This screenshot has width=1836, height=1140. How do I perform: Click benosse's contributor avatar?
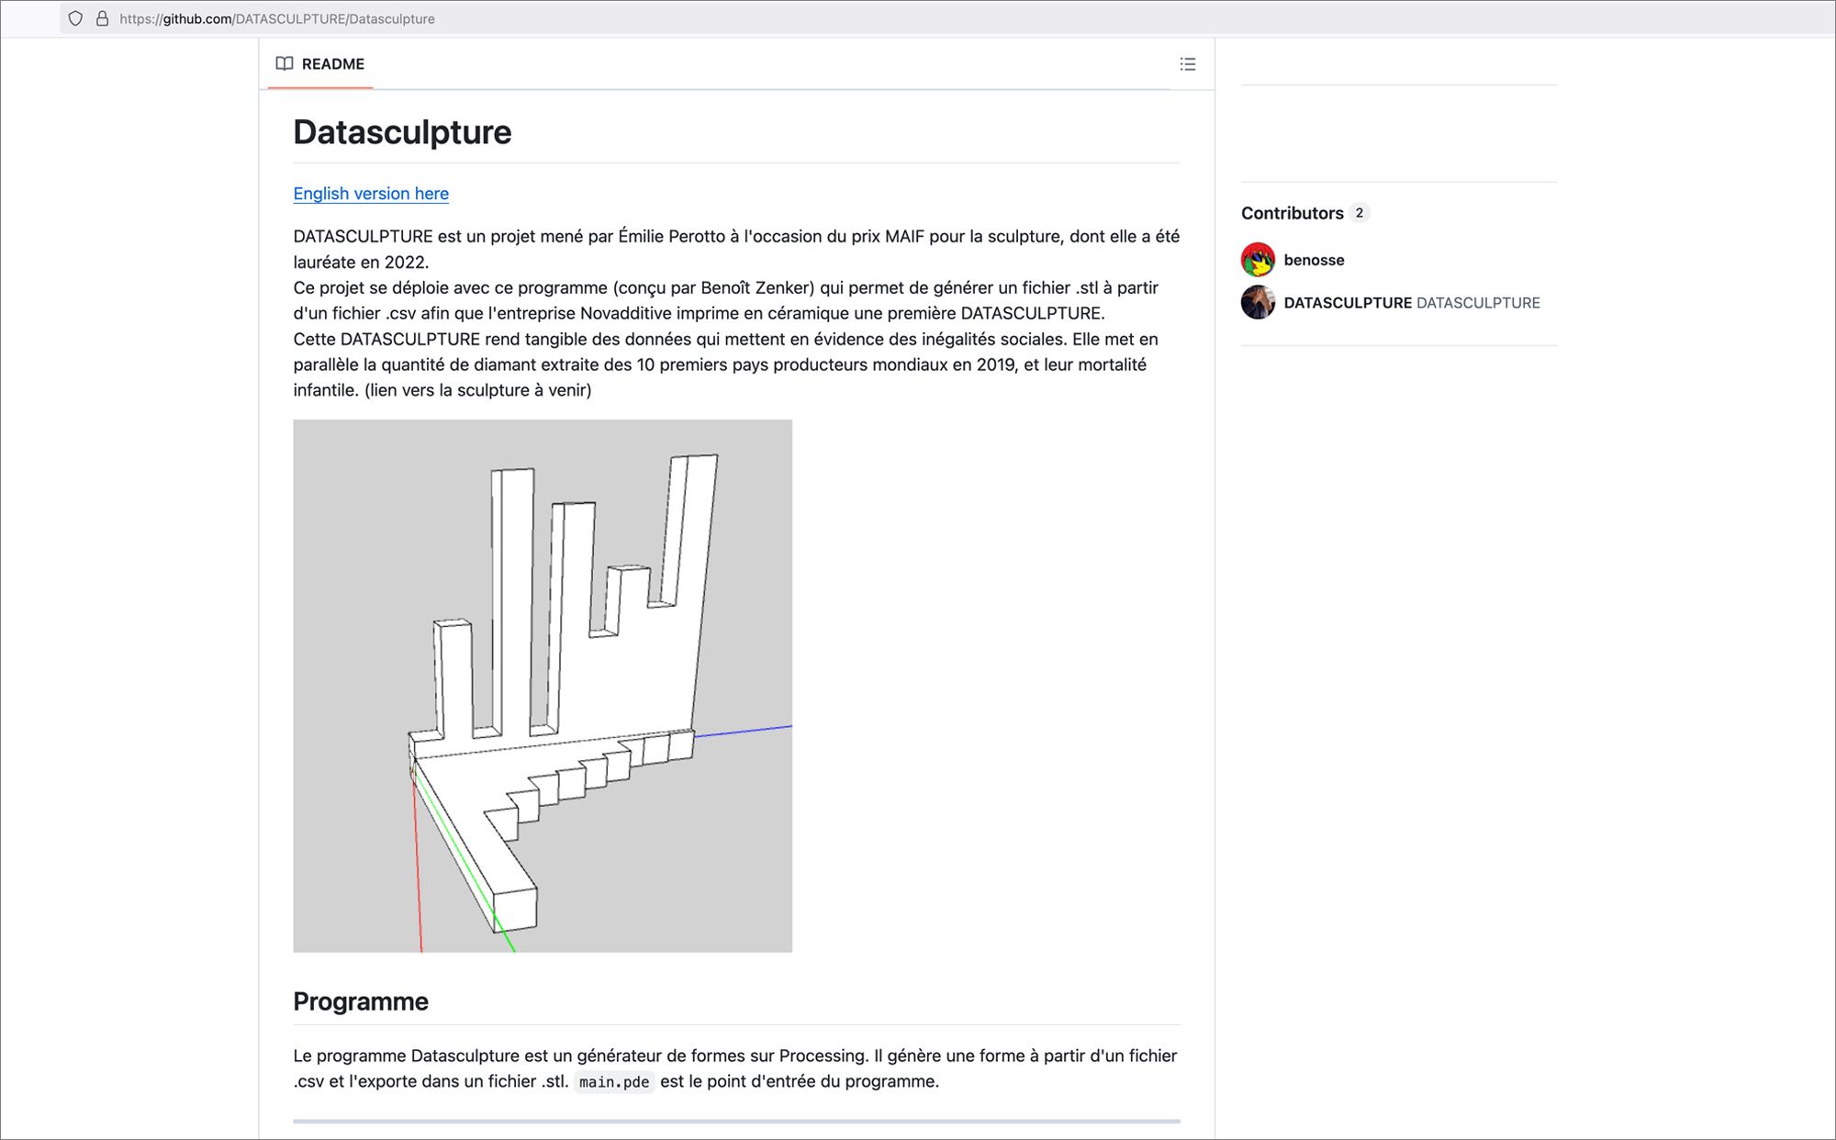(x=1258, y=260)
